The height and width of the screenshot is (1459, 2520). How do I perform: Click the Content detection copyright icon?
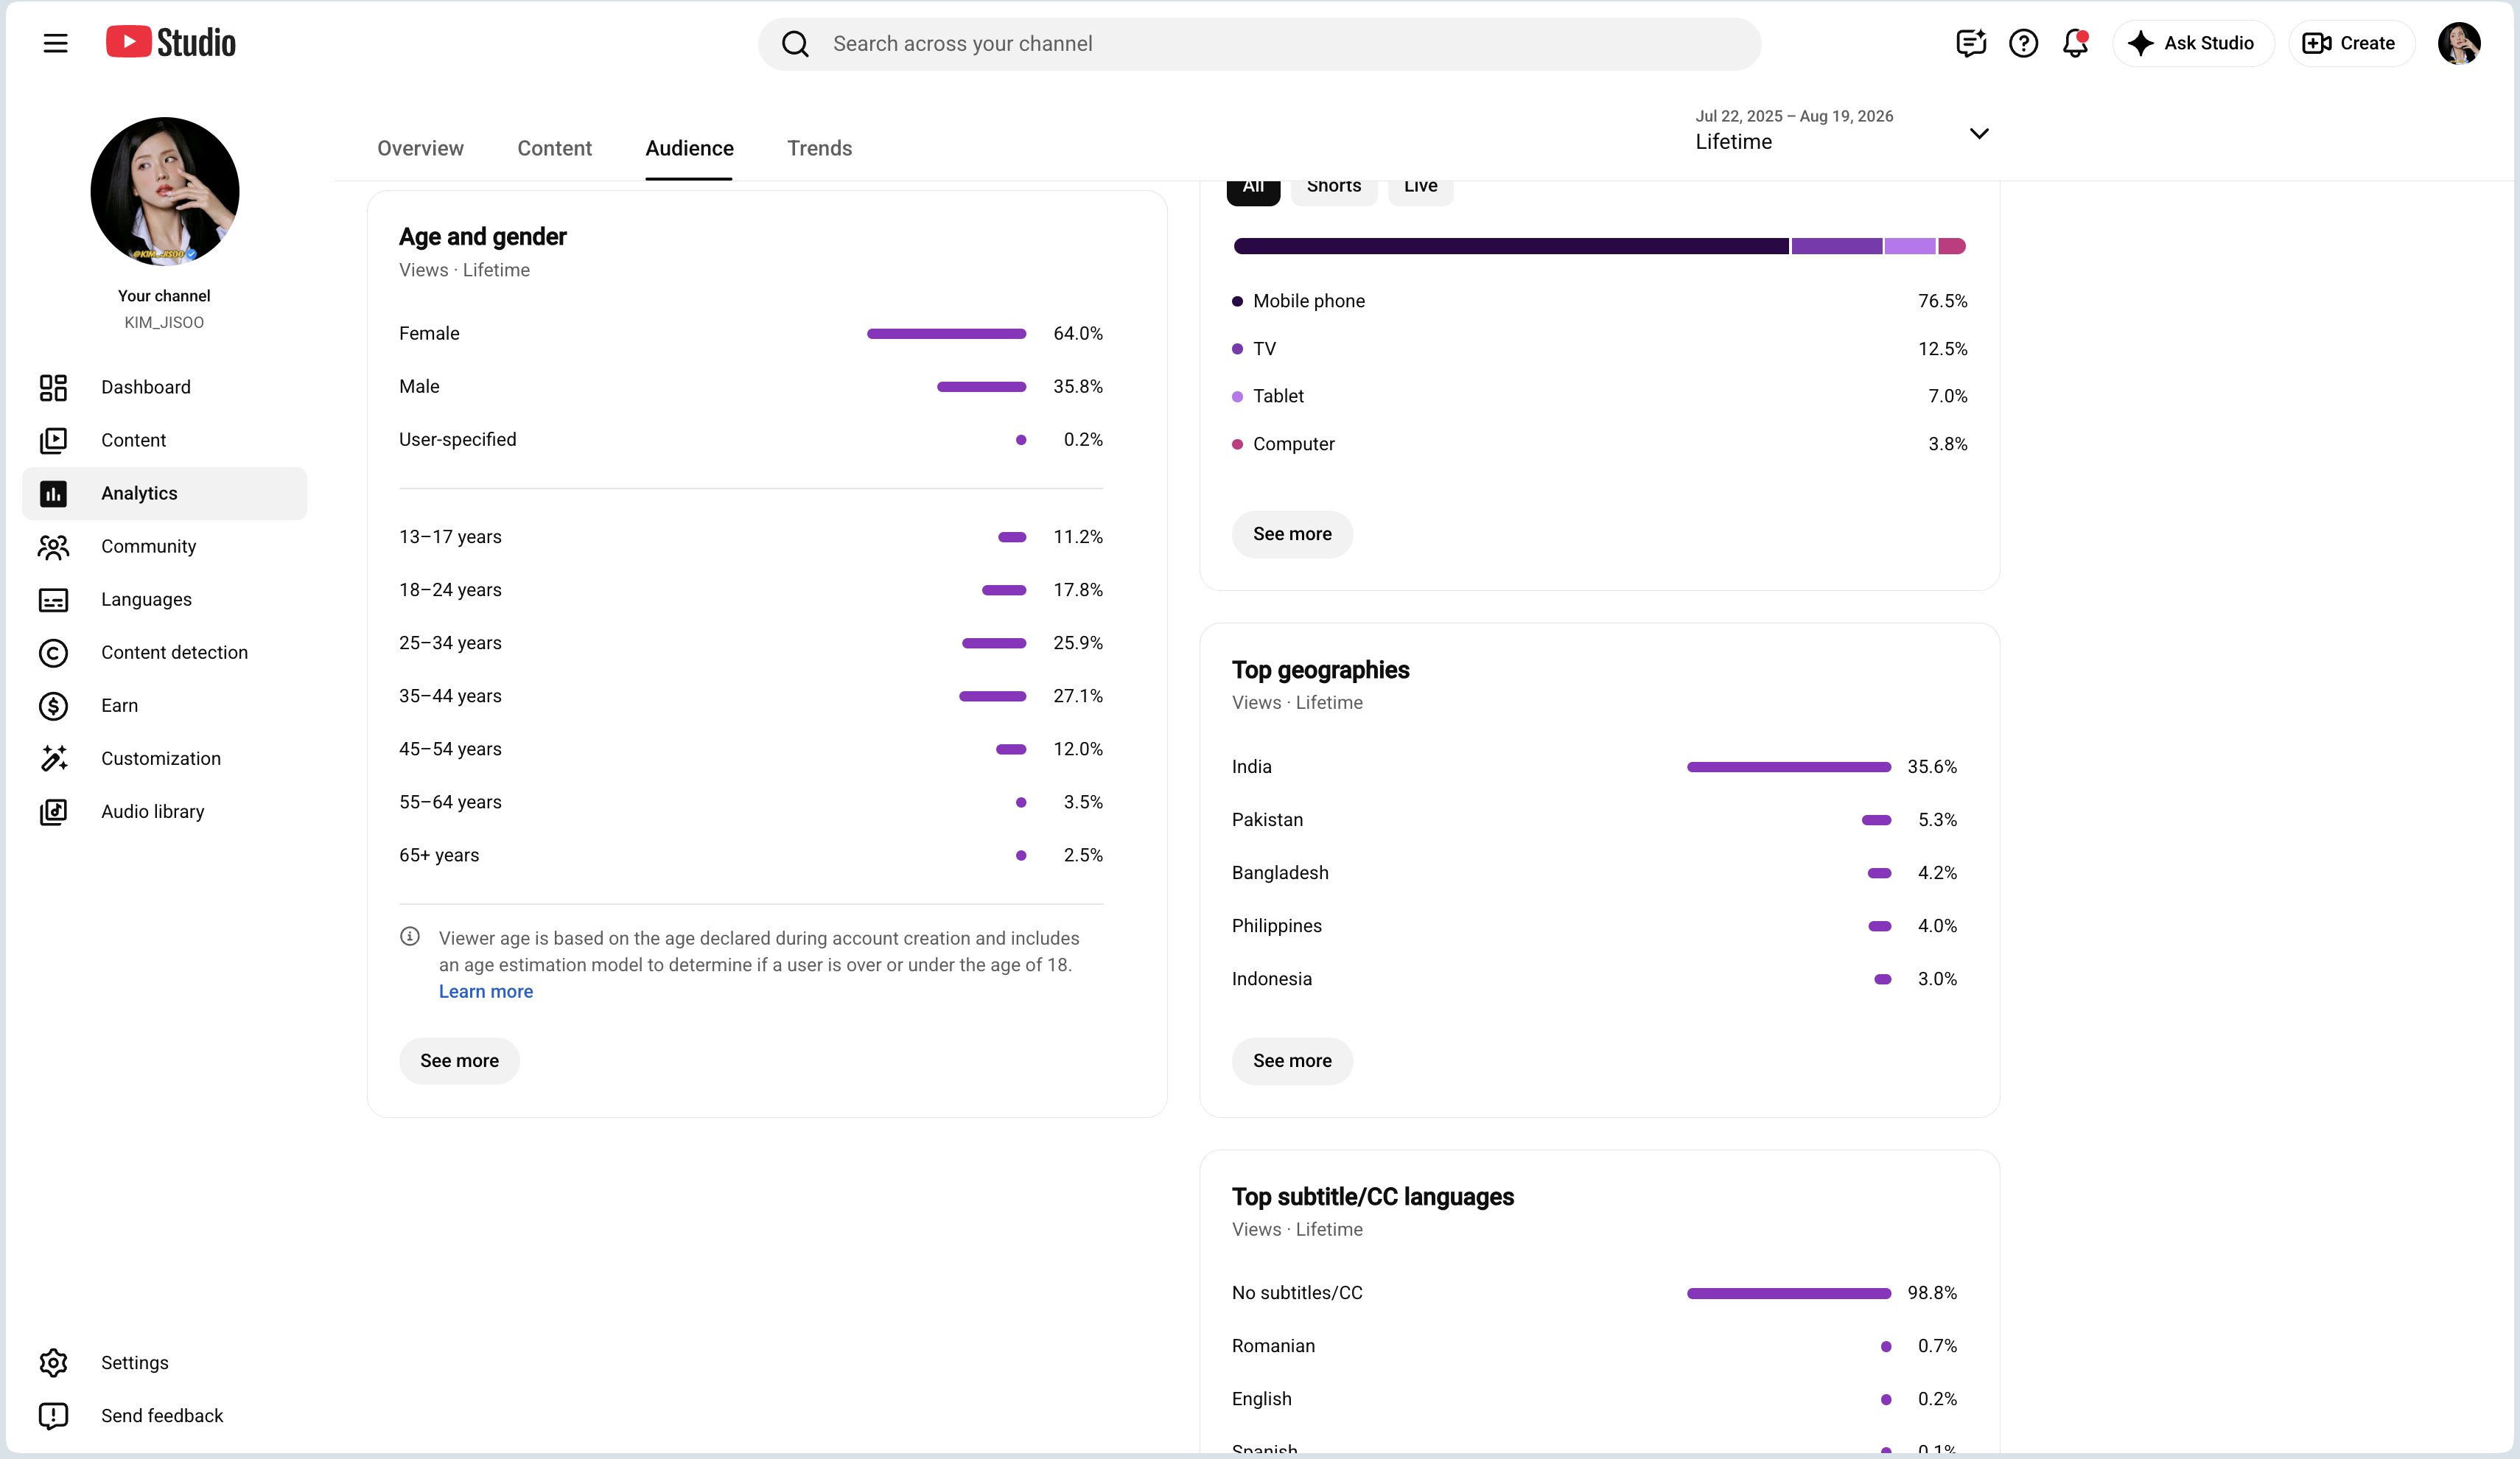click(x=53, y=652)
